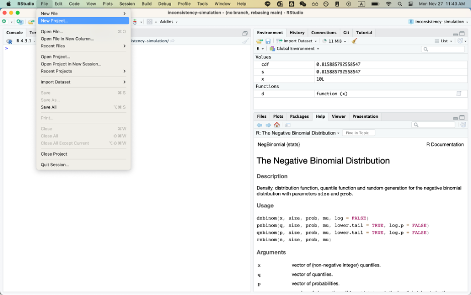Switch to the Tutorial tab
471x295 pixels.
tap(364, 33)
